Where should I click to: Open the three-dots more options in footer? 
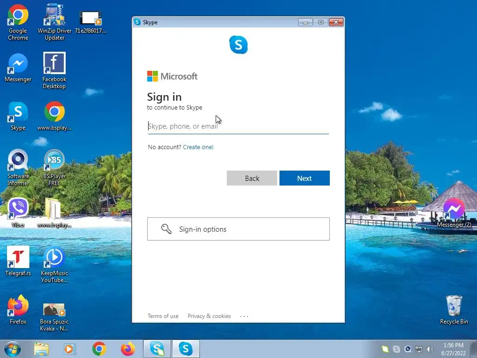244,317
